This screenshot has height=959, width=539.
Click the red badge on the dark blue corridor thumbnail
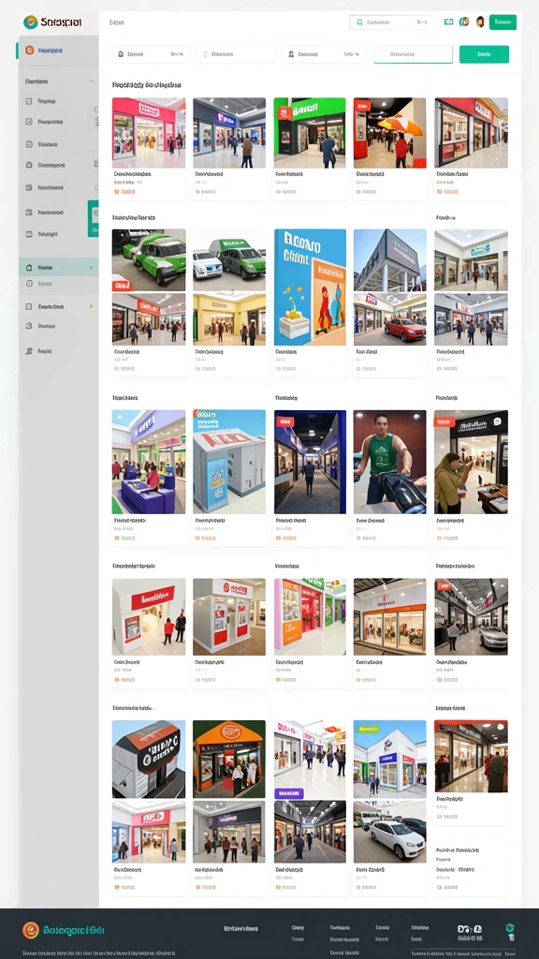tap(285, 421)
